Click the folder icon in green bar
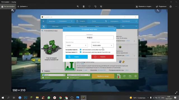The width and height of the screenshot is (179, 100). point(130,76)
